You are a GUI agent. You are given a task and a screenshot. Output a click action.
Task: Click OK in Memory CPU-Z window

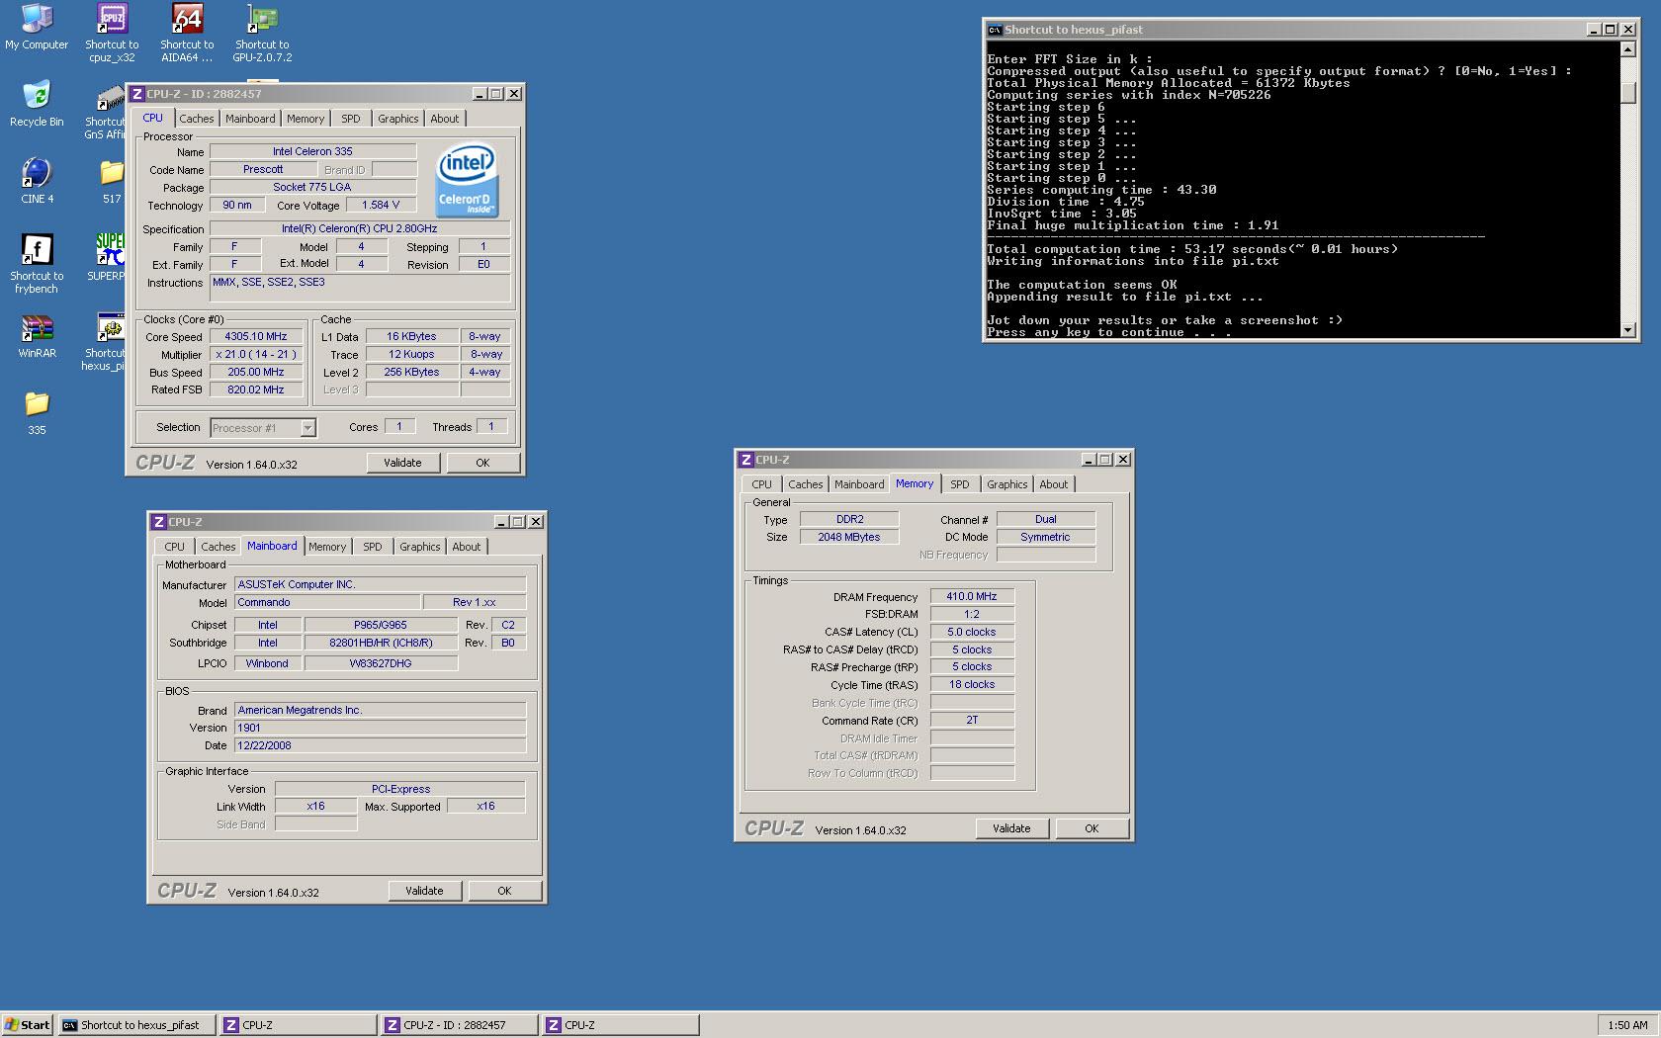point(1093,828)
